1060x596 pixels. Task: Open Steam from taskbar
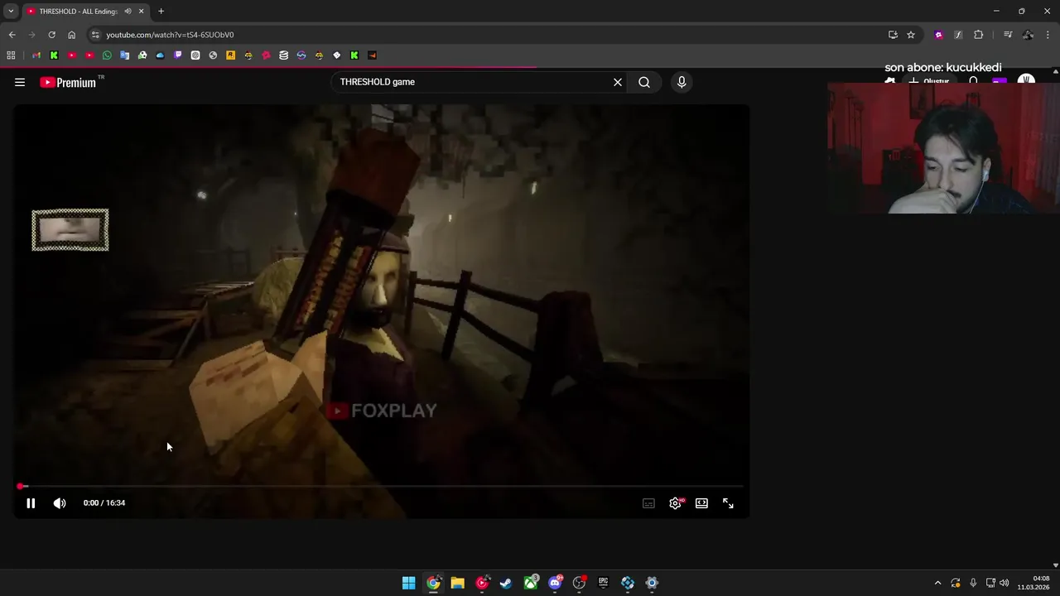506,583
